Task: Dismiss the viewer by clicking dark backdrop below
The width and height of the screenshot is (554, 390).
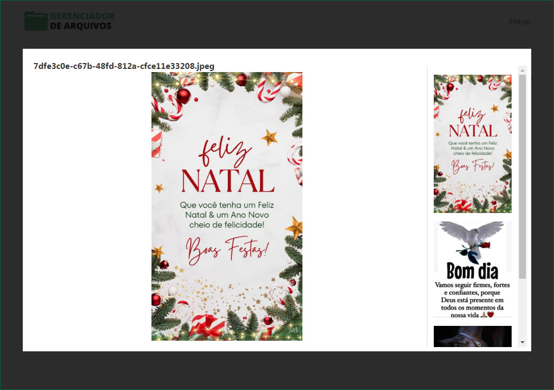Action: point(276,370)
